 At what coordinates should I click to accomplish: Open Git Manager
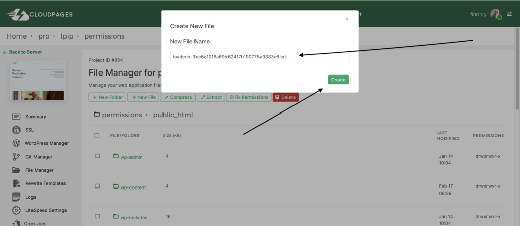point(39,157)
